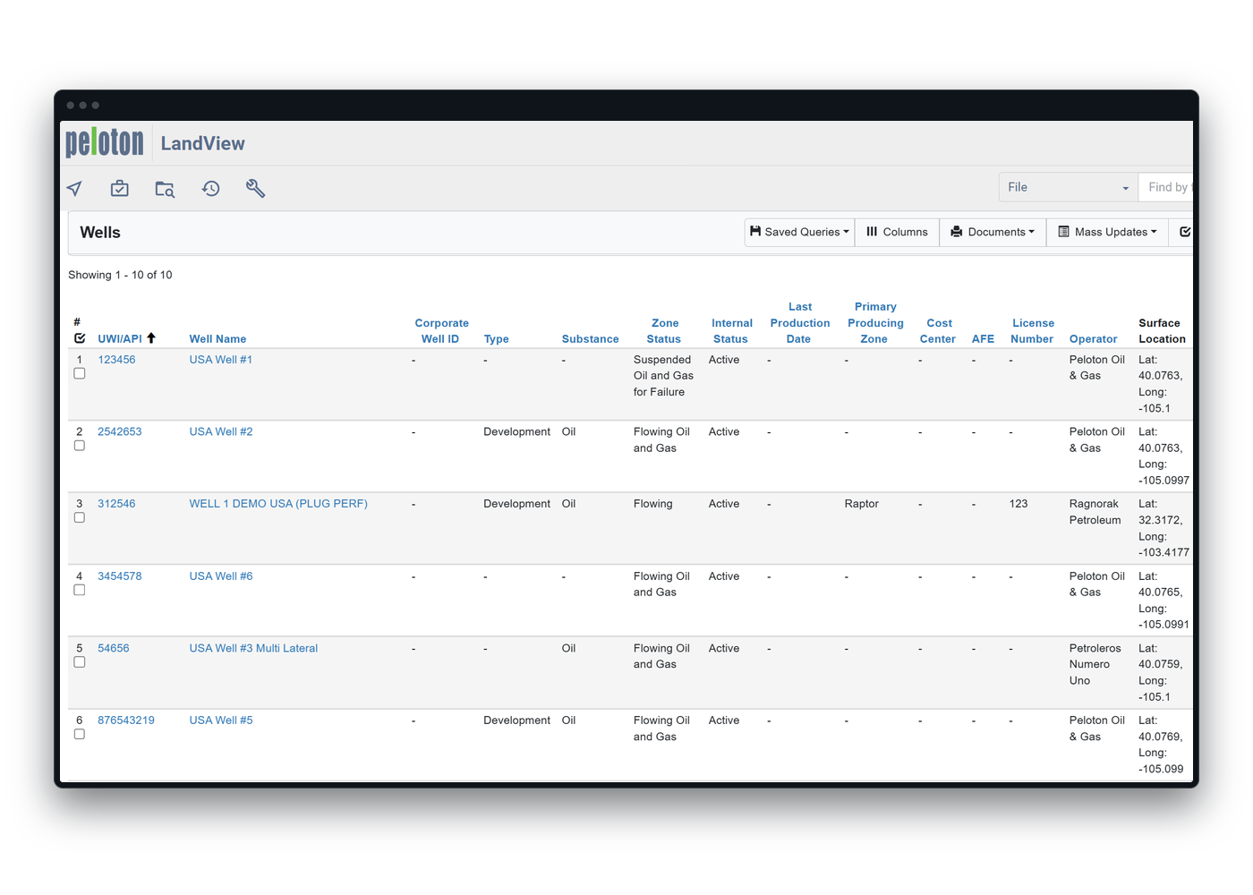Click the Peloton logo
The image size is (1253, 895).
[x=105, y=143]
